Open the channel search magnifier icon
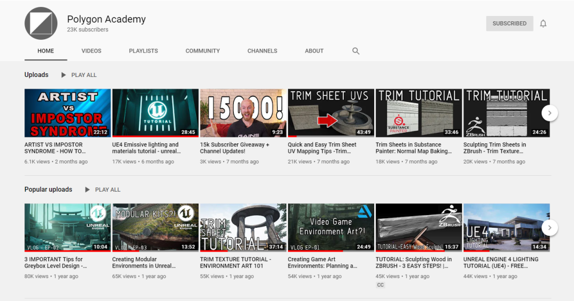Viewport: 574px width, 301px height. [x=356, y=51]
